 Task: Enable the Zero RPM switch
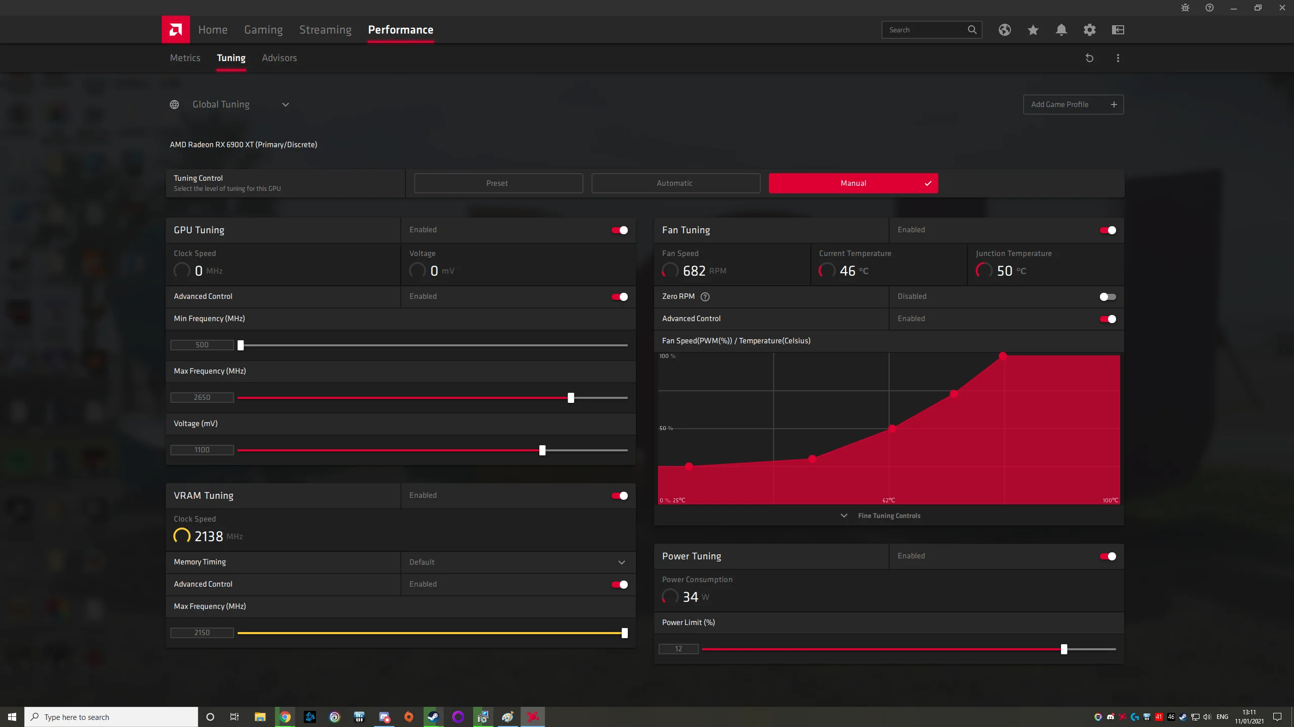(1108, 297)
